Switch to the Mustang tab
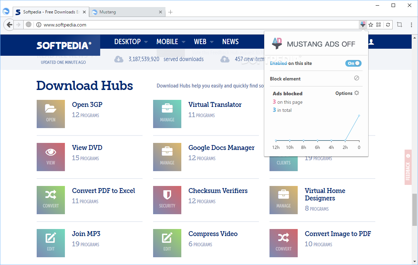The image size is (418, 265). tap(127, 12)
